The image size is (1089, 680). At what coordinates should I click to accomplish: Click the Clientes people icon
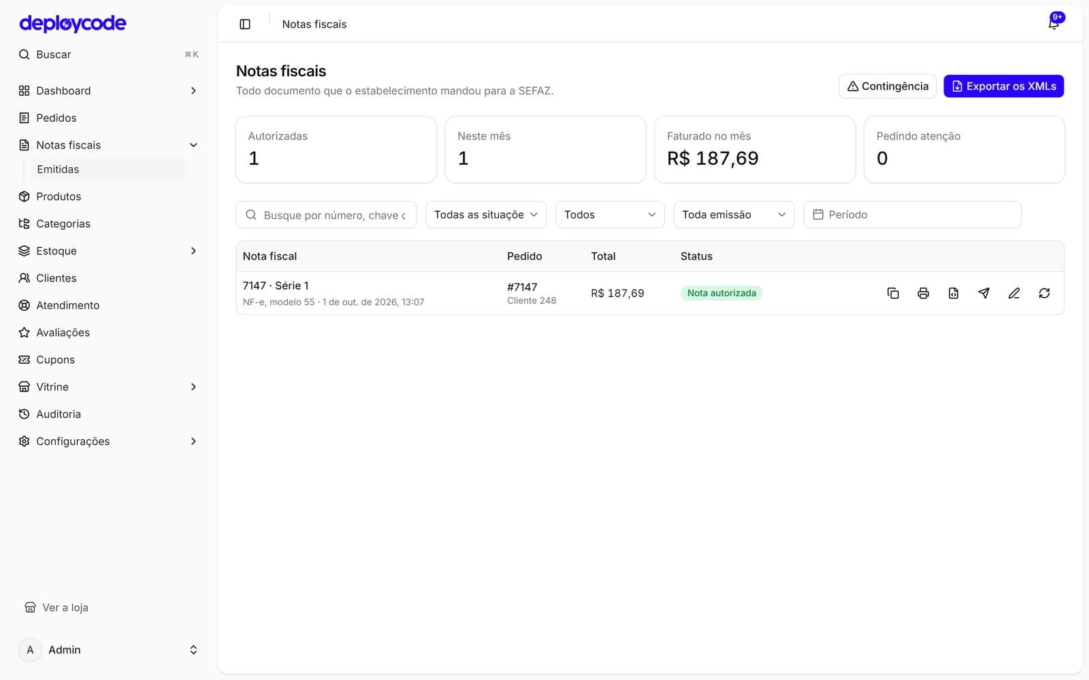[x=25, y=278]
